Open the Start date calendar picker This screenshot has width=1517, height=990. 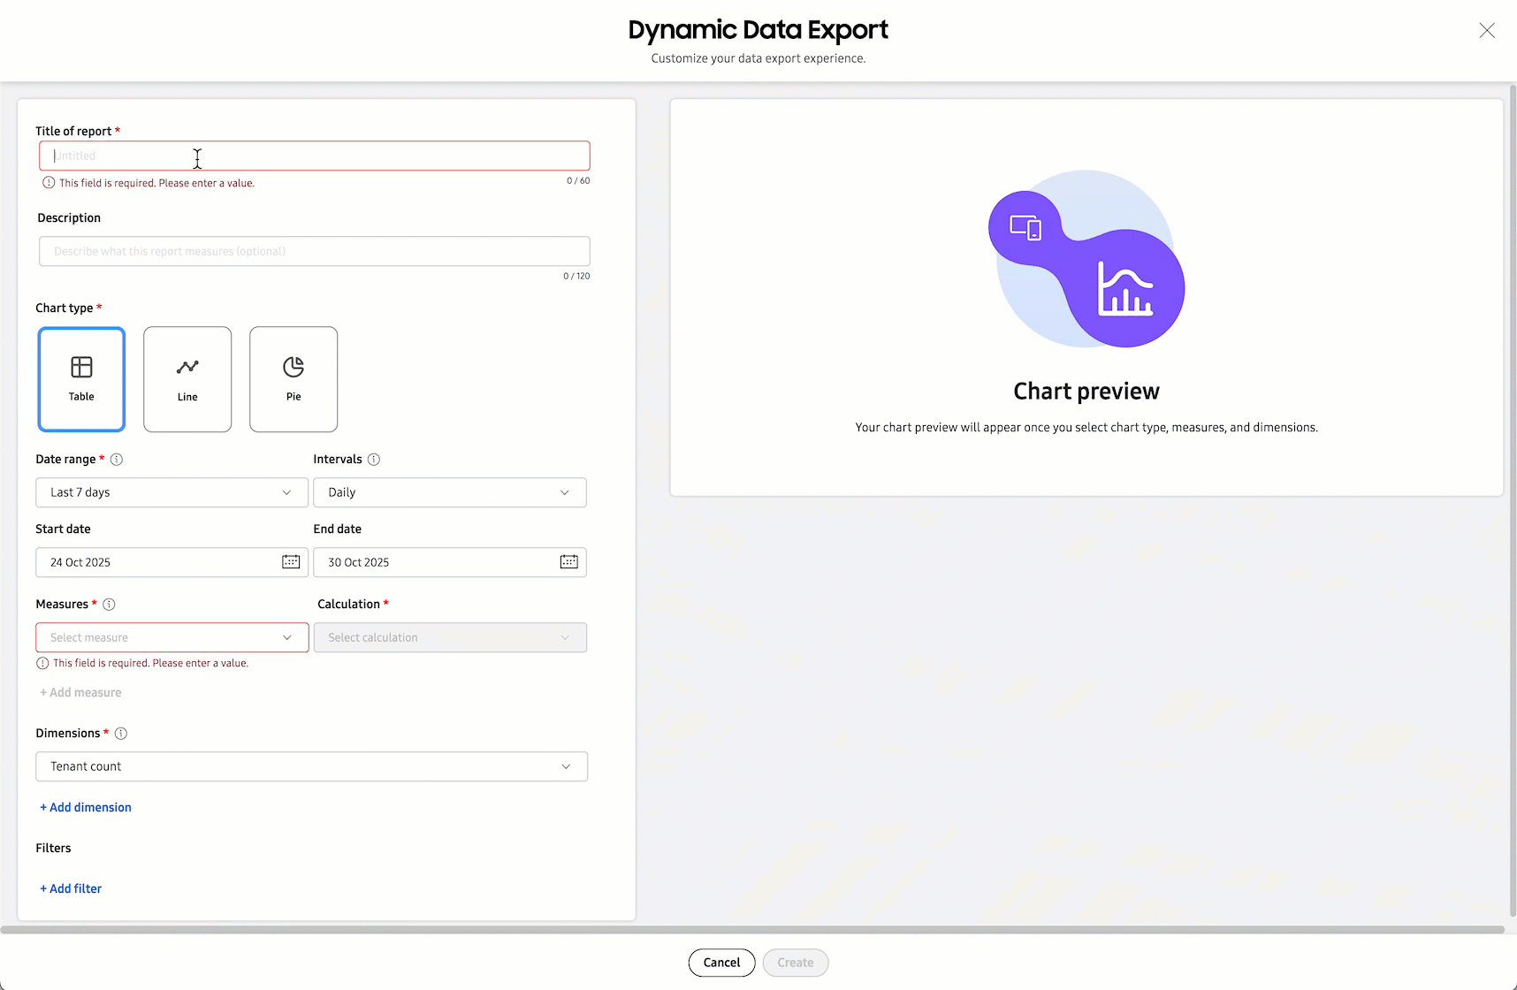[291, 561]
